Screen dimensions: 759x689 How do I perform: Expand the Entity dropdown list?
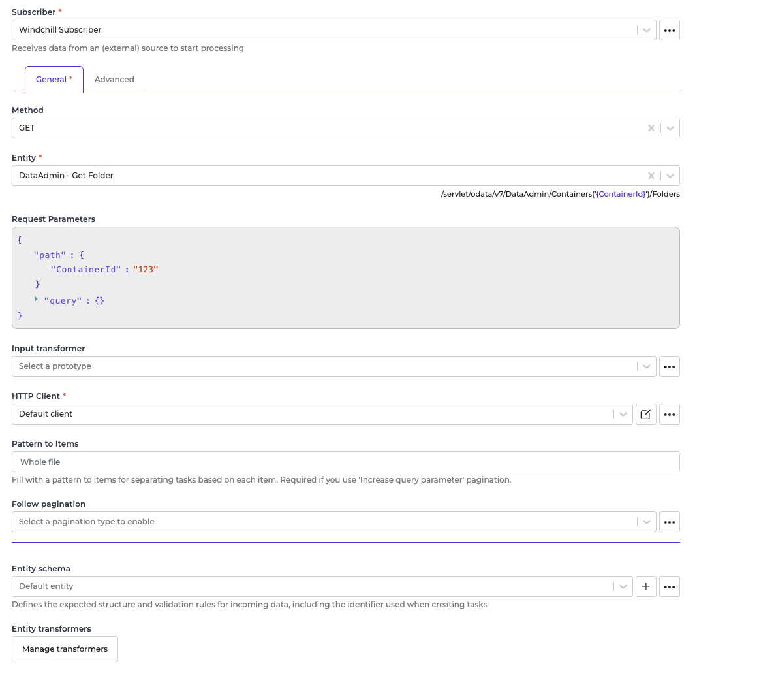click(670, 176)
